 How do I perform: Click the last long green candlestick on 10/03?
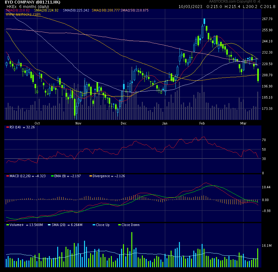[258, 75]
